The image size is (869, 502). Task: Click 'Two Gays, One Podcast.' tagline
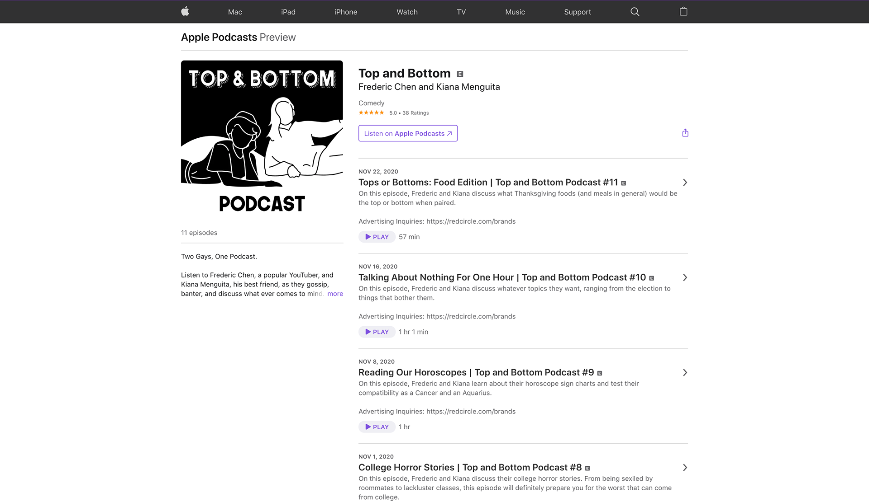point(219,256)
